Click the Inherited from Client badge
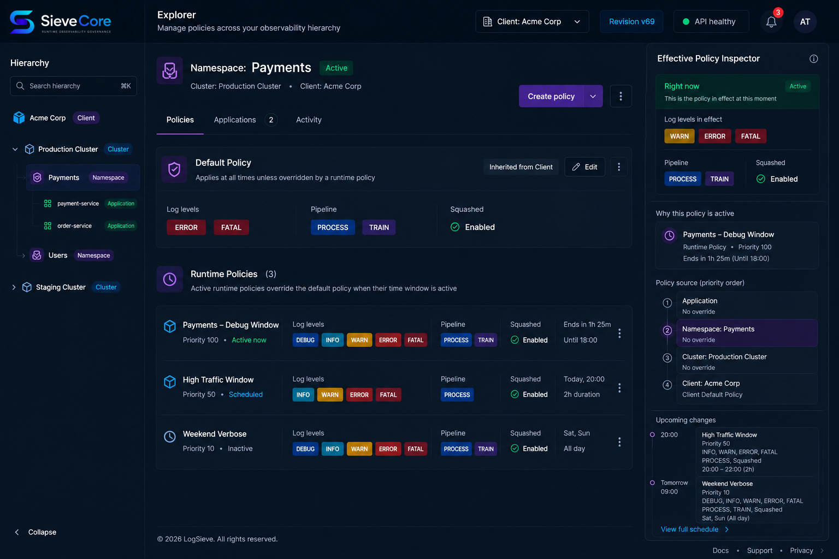 (521, 167)
